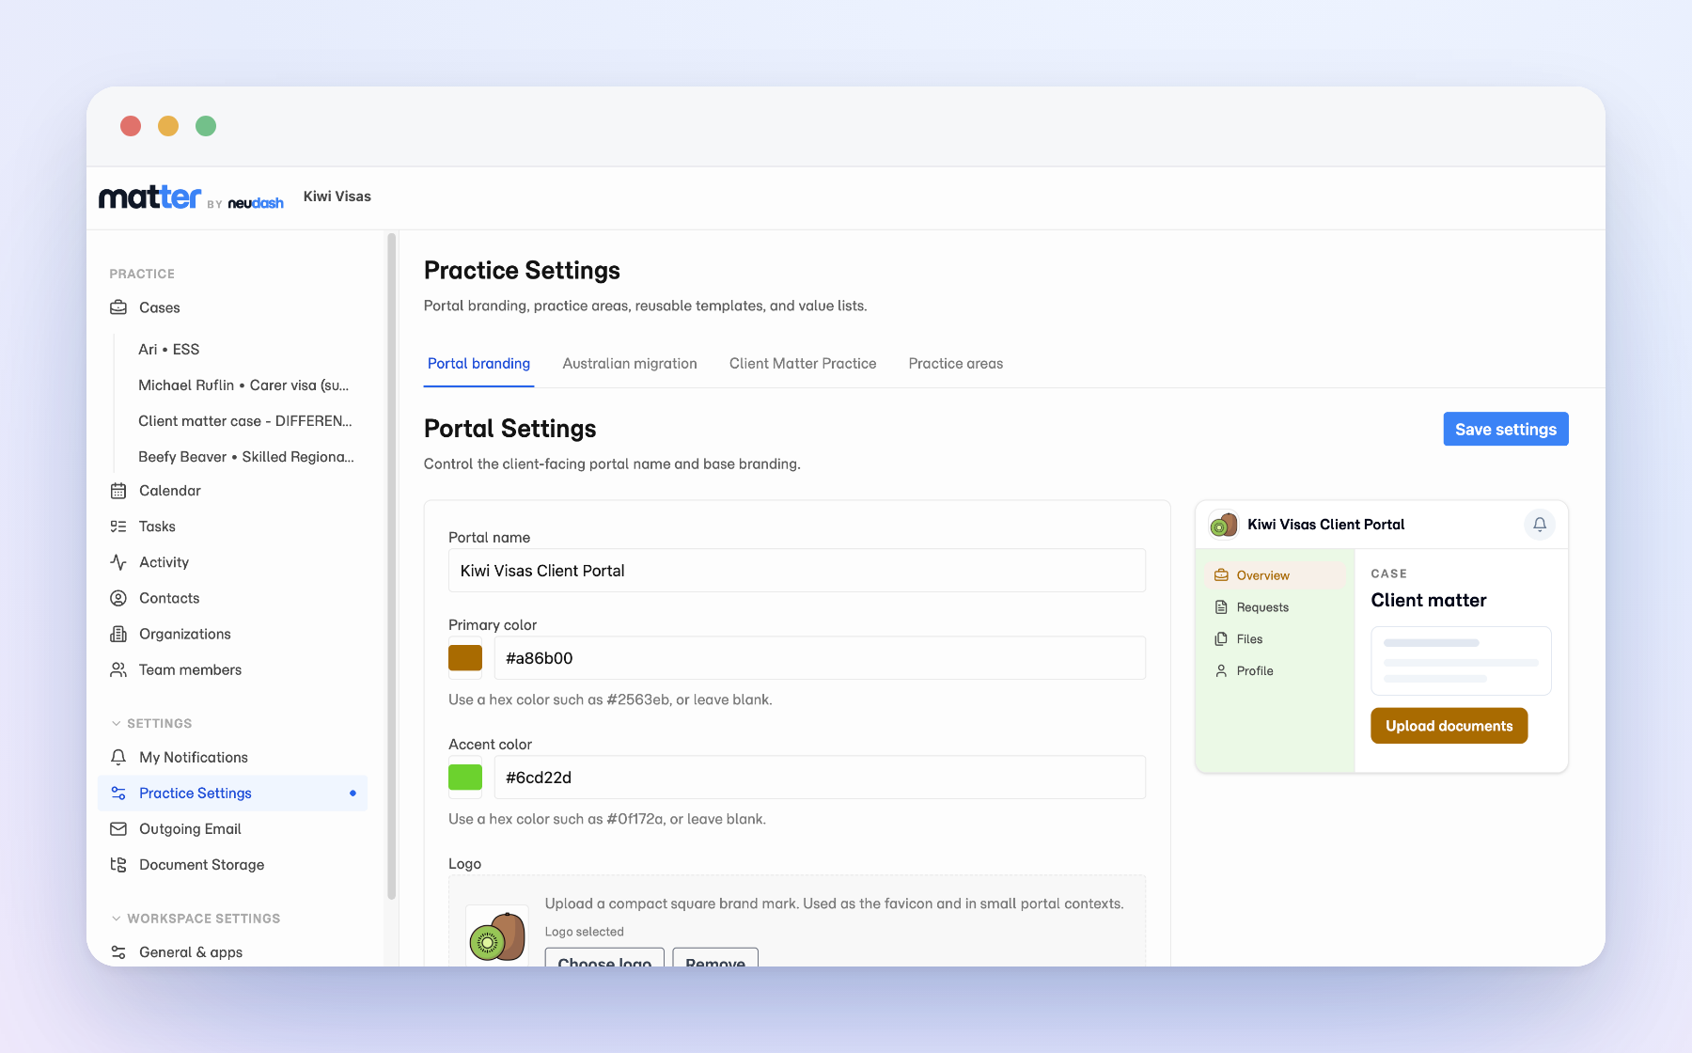Click the Files icon in preview

(x=1221, y=639)
